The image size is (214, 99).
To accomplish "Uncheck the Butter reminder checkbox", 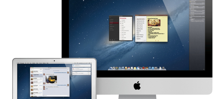I will click(x=120, y=24).
